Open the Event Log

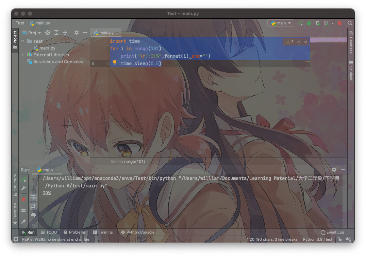[332, 232]
